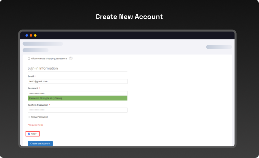Image resolution: width=259 pixels, height=158 pixels.
Task: Click the blue dot in window title bar
Action: pyautogui.click(x=27, y=36)
